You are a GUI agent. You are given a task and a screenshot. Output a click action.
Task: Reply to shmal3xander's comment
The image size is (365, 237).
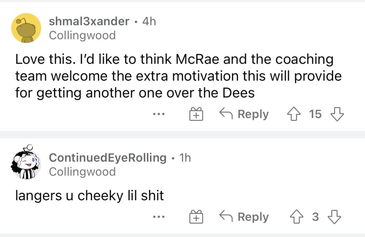point(244,114)
